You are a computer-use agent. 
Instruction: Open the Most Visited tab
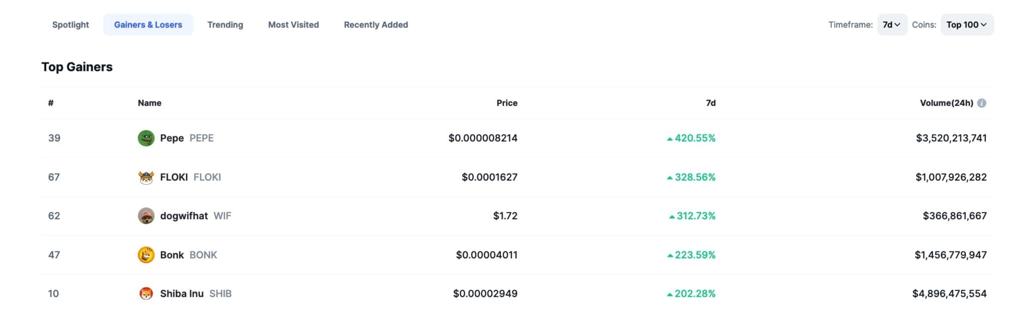(x=293, y=25)
